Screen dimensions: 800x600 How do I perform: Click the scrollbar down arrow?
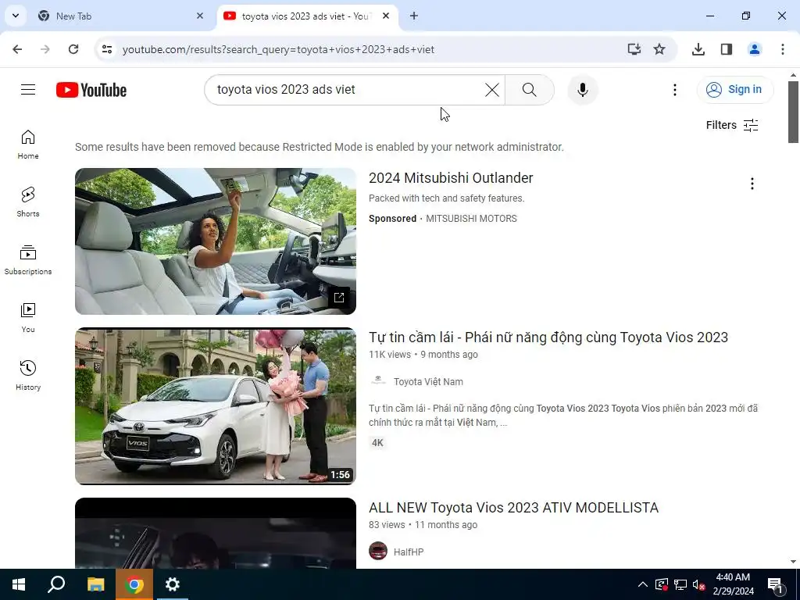pos(794,562)
